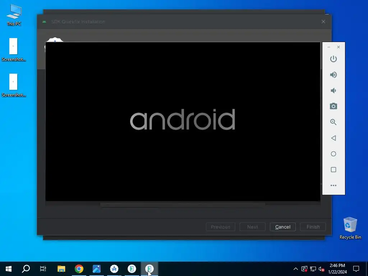The width and height of the screenshot is (368, 276).
Task: Click the network status tray icon
Action: click(x=313, y=269)
